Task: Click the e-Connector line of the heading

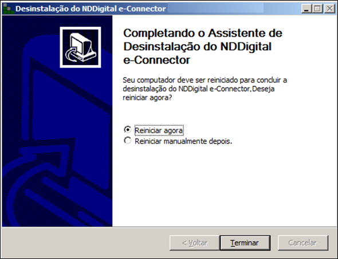Action: tap(157, 60)
